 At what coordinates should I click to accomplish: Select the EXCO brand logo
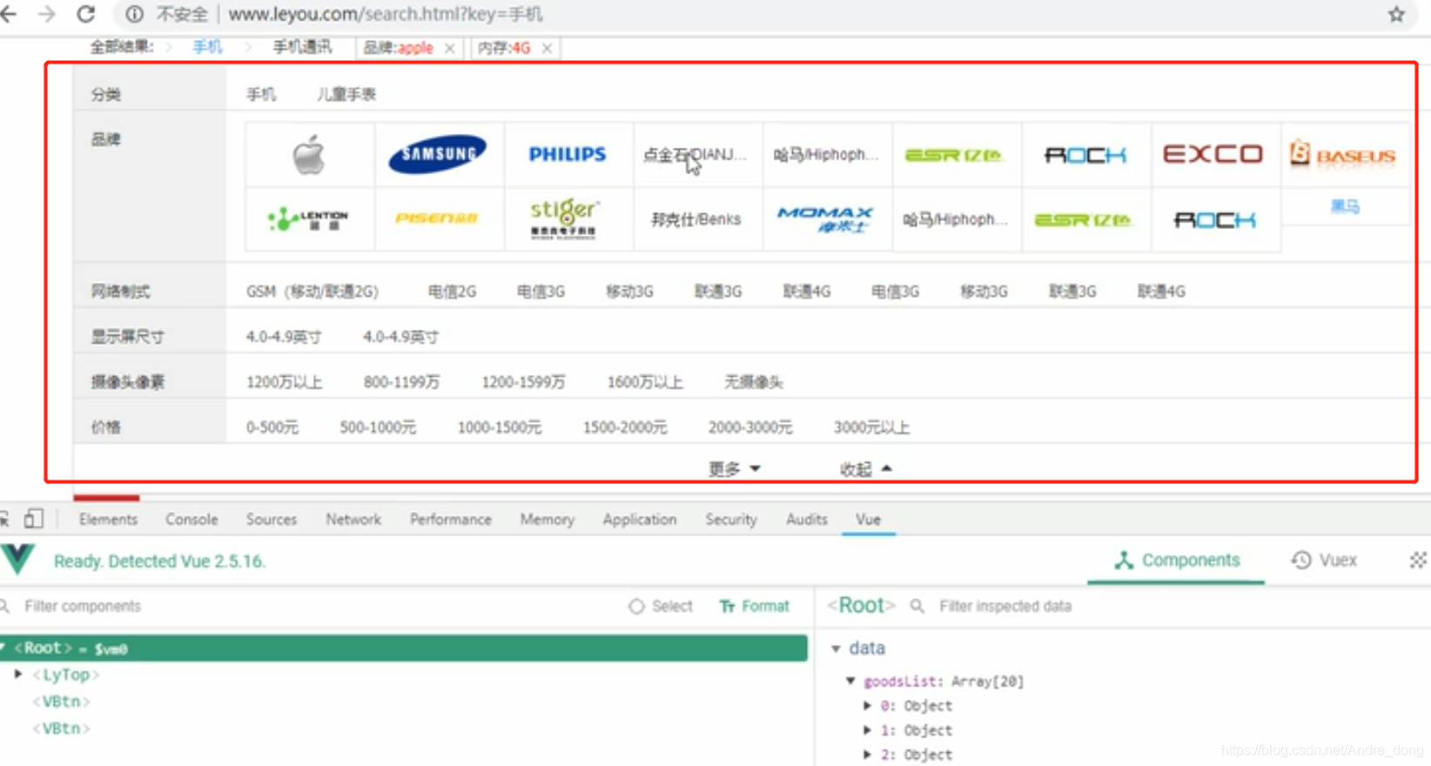(x=1213, y=155)
